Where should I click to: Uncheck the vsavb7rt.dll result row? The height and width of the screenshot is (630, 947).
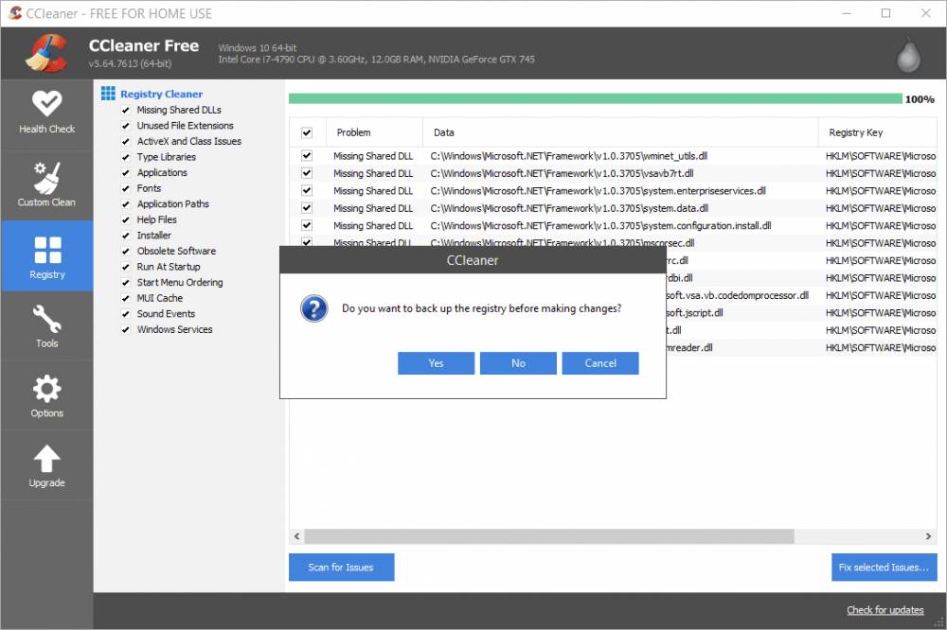pyautogui.click(x=307, y=173)
